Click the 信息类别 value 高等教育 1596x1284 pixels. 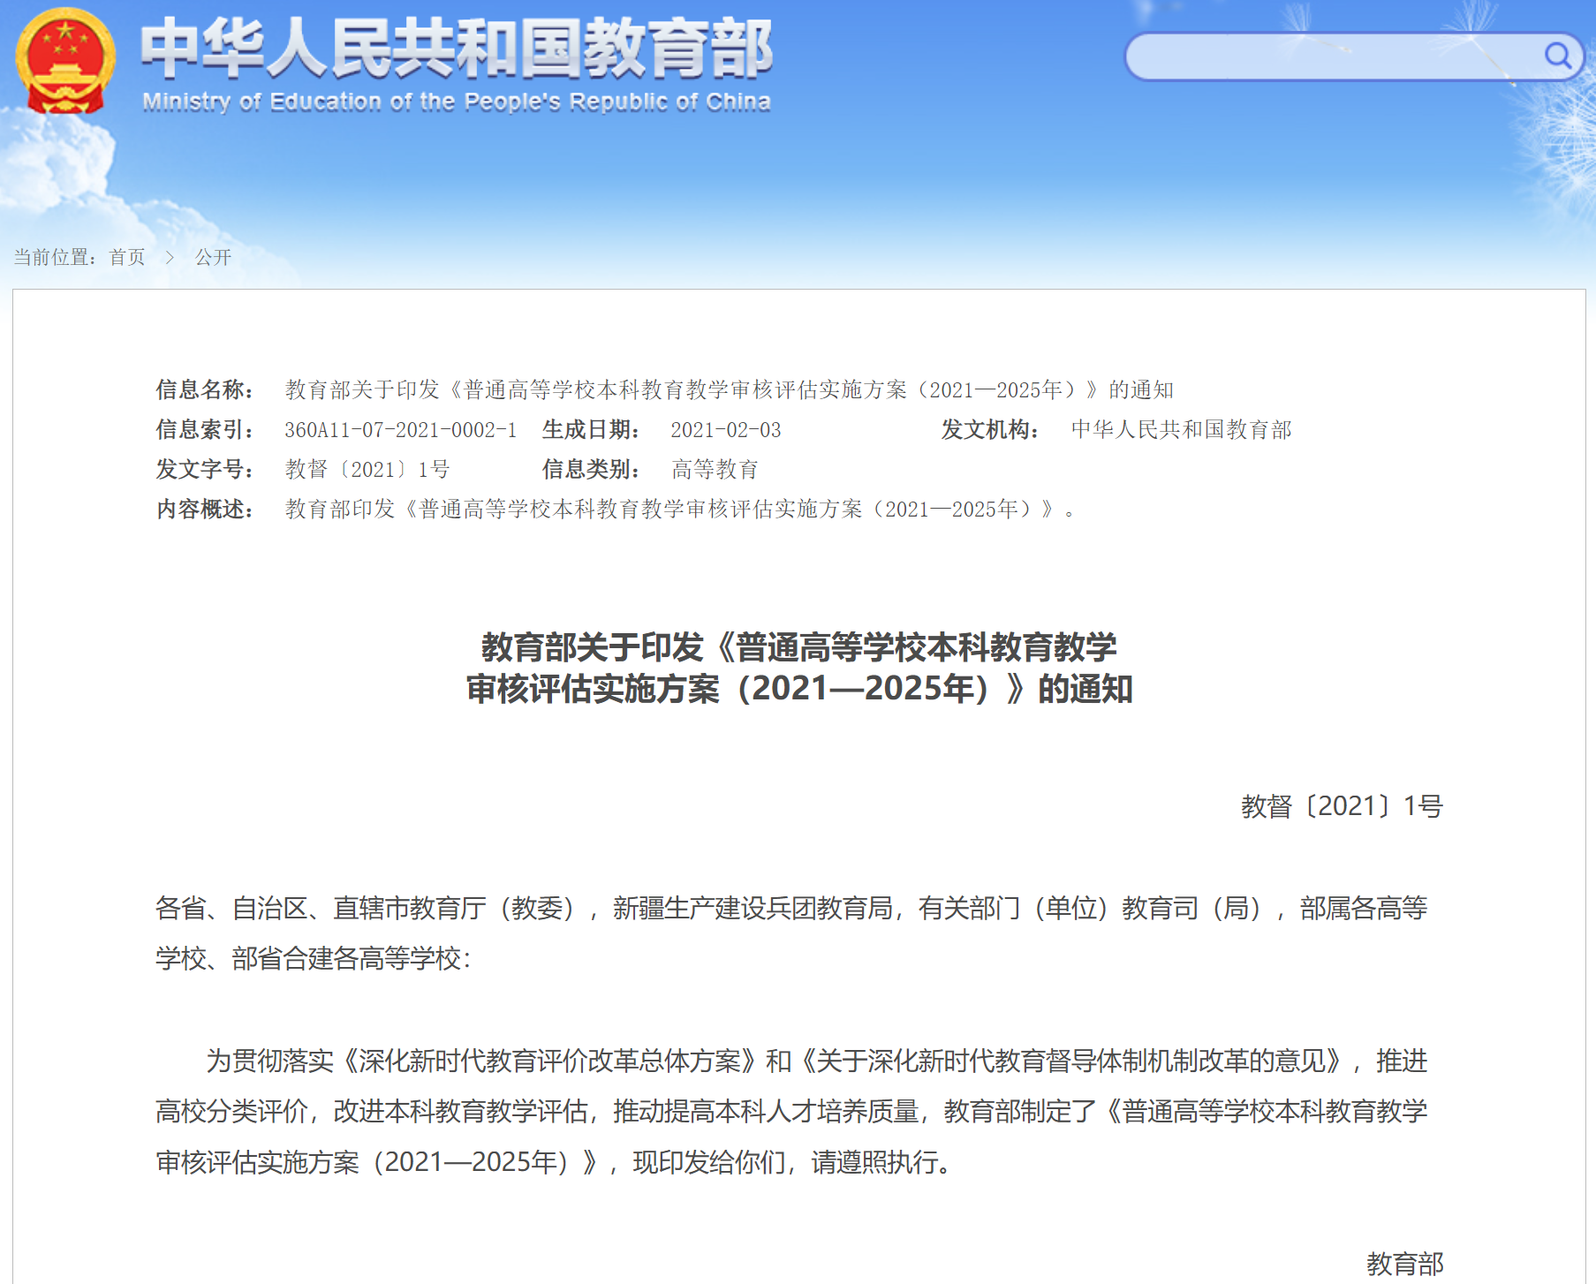point(715,470)
